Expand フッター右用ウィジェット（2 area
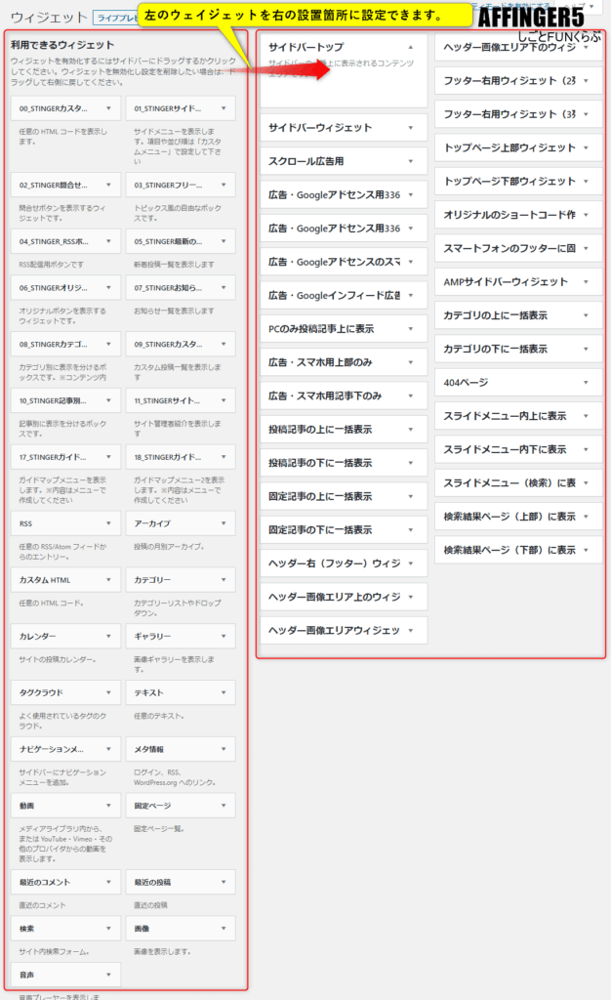 pyautogui.click(x=586, y=81)
